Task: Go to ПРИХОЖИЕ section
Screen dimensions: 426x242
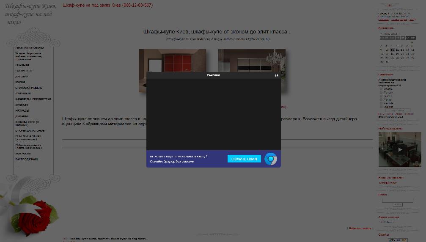Action: coord(23,93)
